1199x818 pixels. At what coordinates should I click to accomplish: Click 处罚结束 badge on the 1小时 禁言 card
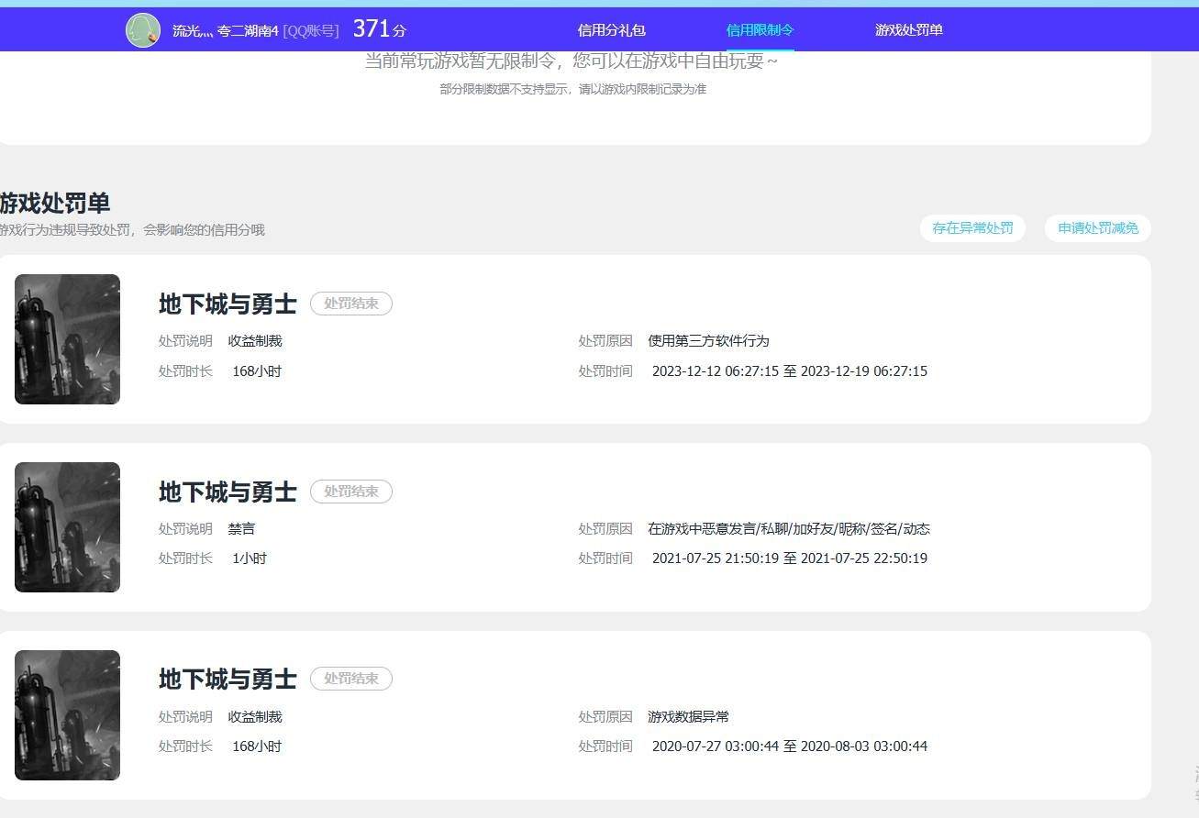(x=351, y=492)
